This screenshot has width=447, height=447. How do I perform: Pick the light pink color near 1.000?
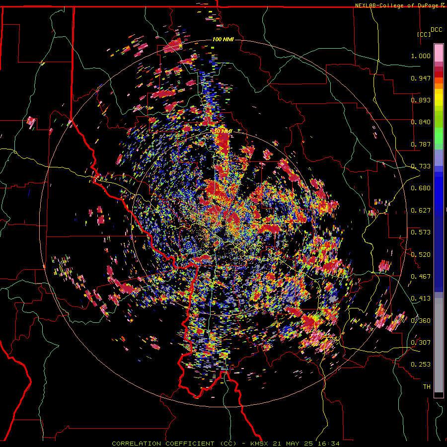(439, 53)
